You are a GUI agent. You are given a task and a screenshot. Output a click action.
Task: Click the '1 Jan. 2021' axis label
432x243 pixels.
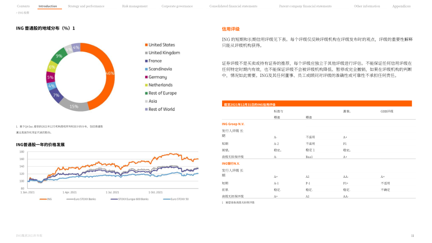28,192
